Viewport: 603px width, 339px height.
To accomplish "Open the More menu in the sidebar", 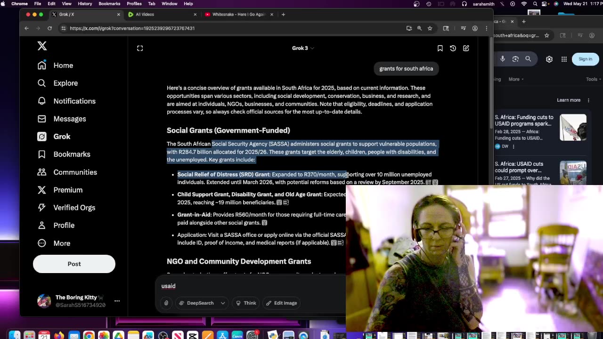I will [x=54, y=243].
